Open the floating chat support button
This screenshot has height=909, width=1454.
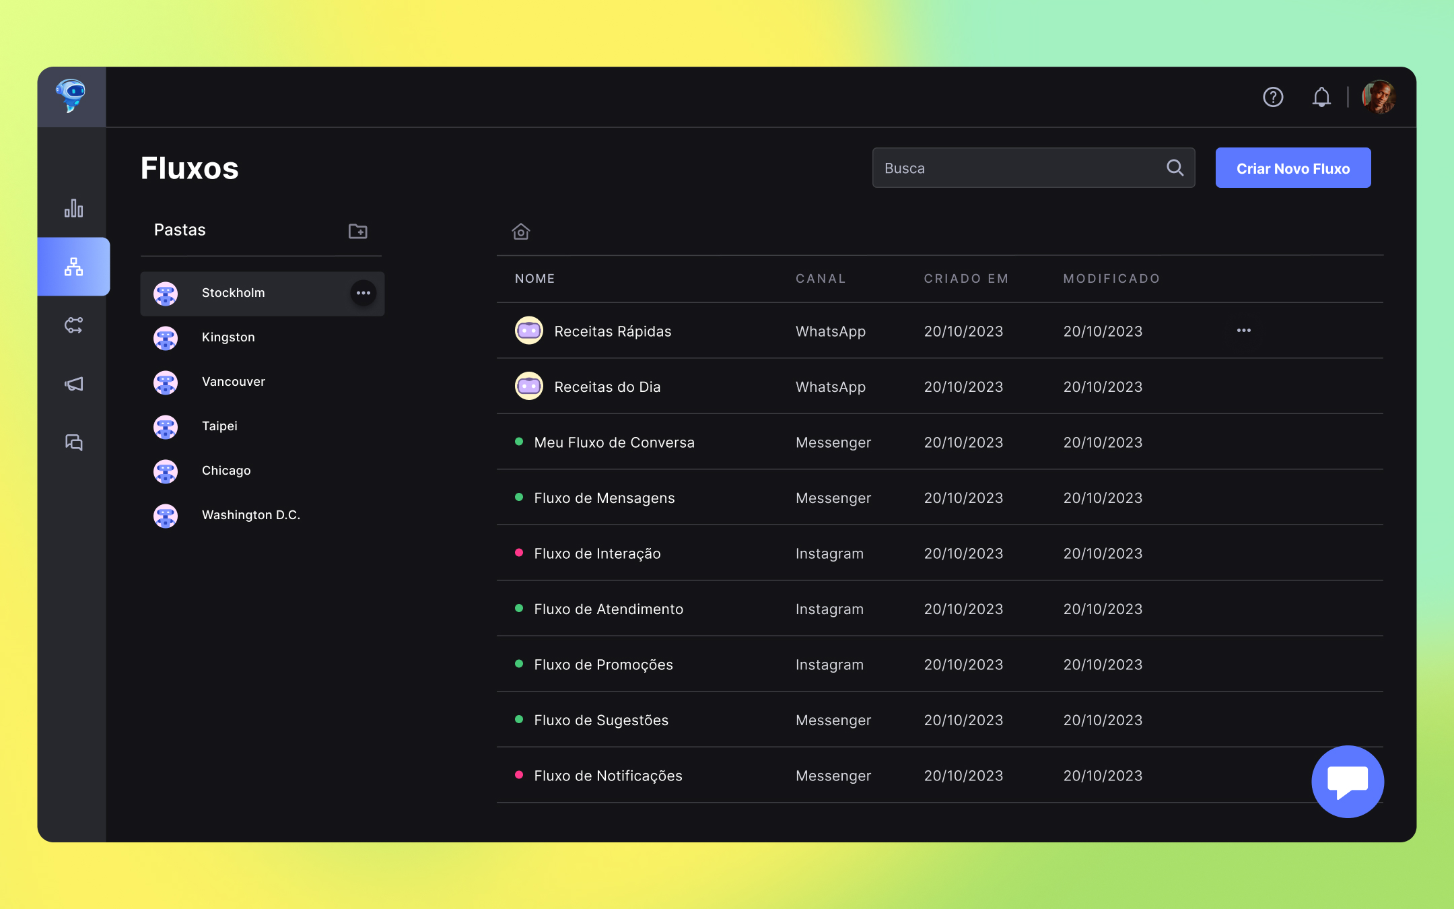click(1348, 781)
